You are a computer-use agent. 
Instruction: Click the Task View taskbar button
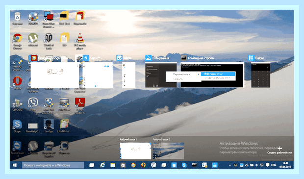(92, 165)
